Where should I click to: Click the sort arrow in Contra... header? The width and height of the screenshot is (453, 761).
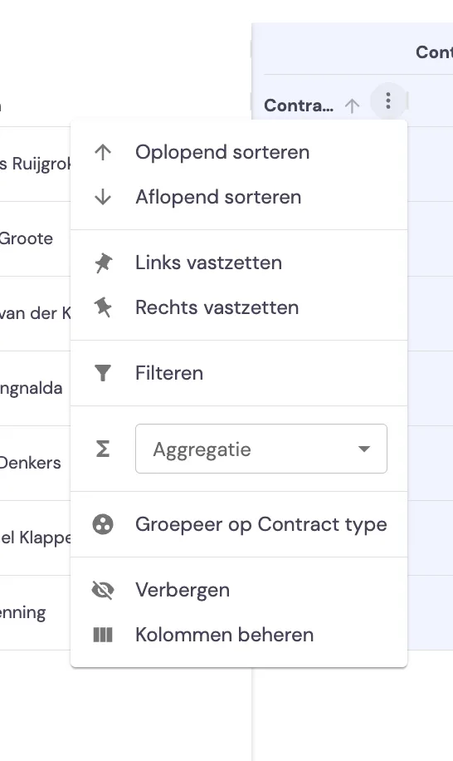[353, 106]
